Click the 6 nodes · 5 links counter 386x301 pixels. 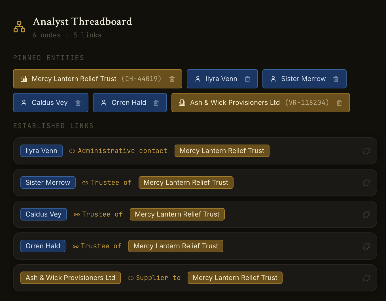(x=67, y=35)
